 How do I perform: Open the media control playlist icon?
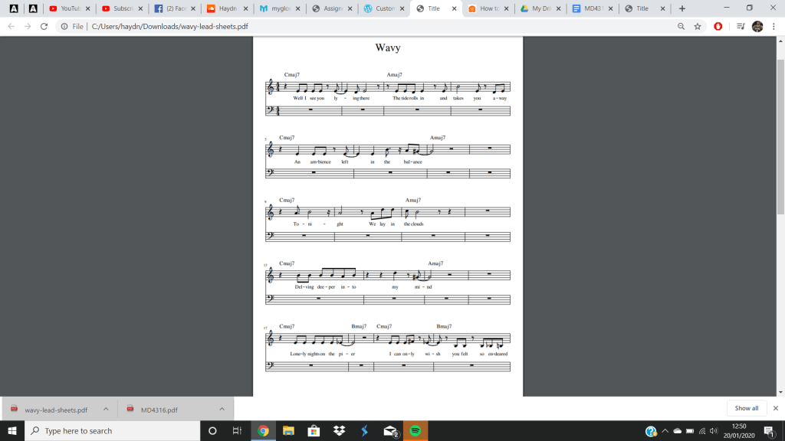[x=740, y=26]
